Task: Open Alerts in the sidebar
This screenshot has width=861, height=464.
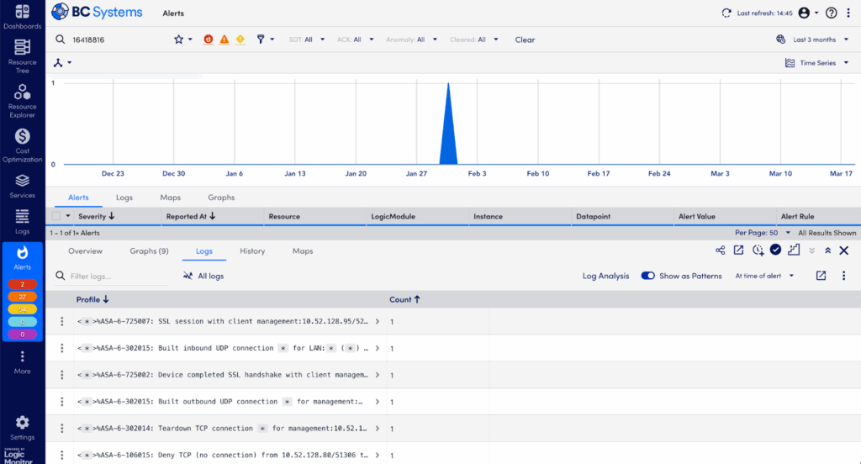Action: [22, 258]
